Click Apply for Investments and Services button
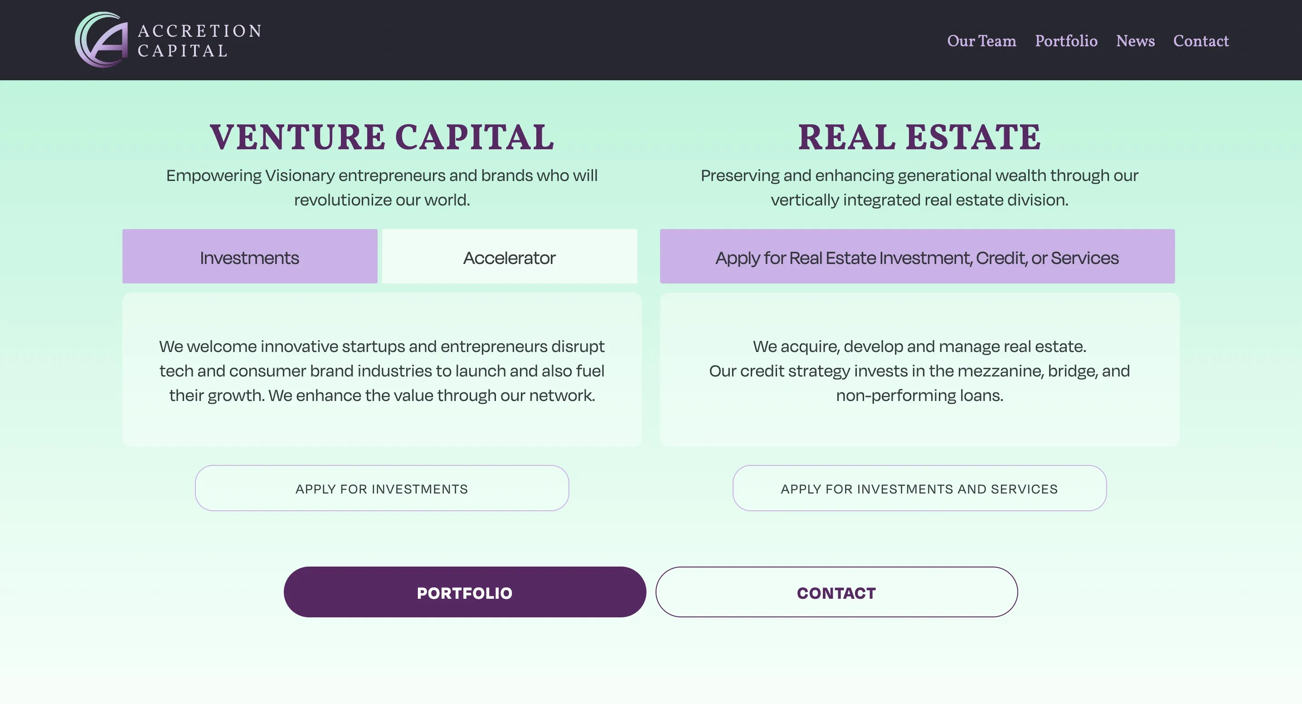 click(919, 488)
